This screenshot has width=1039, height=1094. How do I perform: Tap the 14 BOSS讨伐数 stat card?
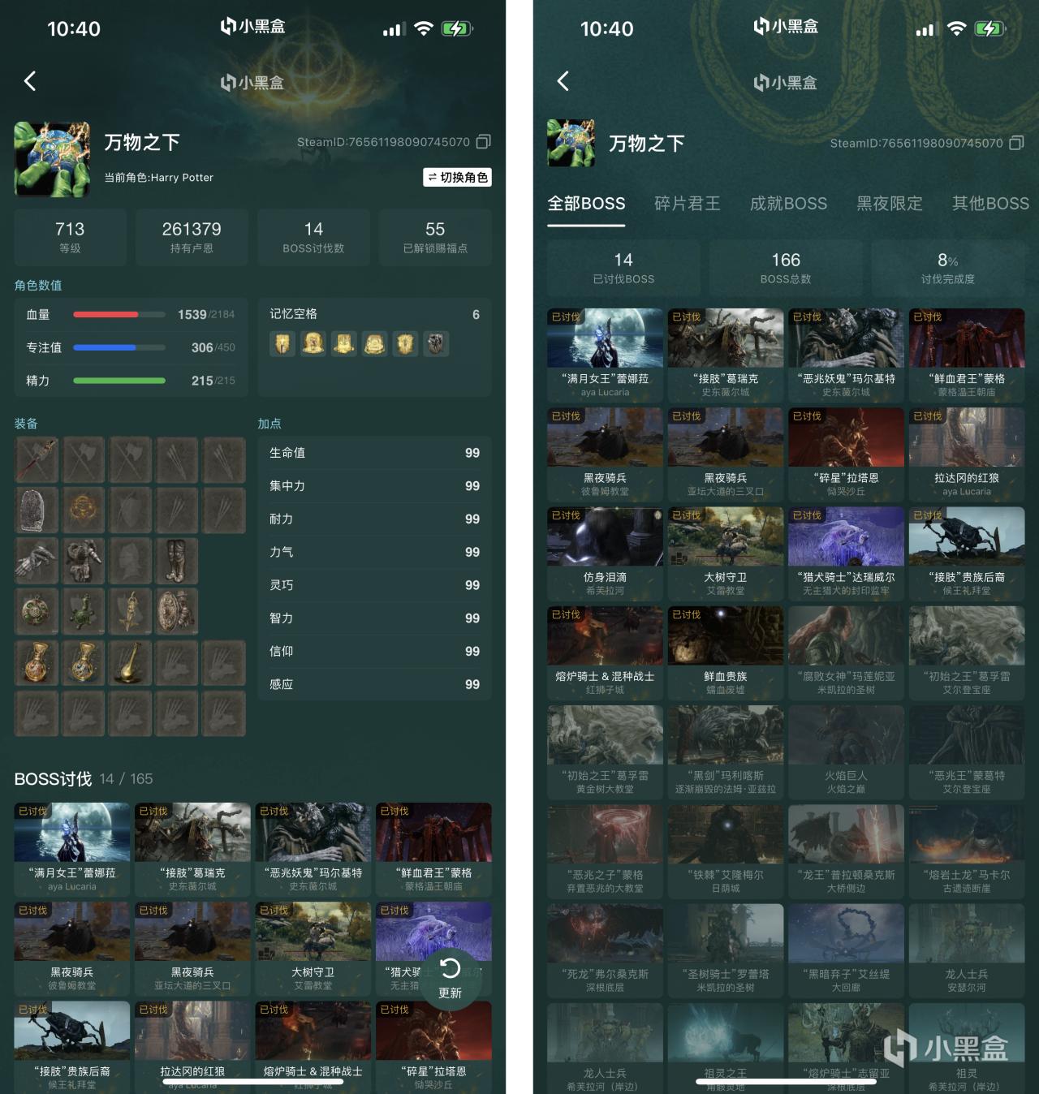pyautogui.click(x=313, y=237)
